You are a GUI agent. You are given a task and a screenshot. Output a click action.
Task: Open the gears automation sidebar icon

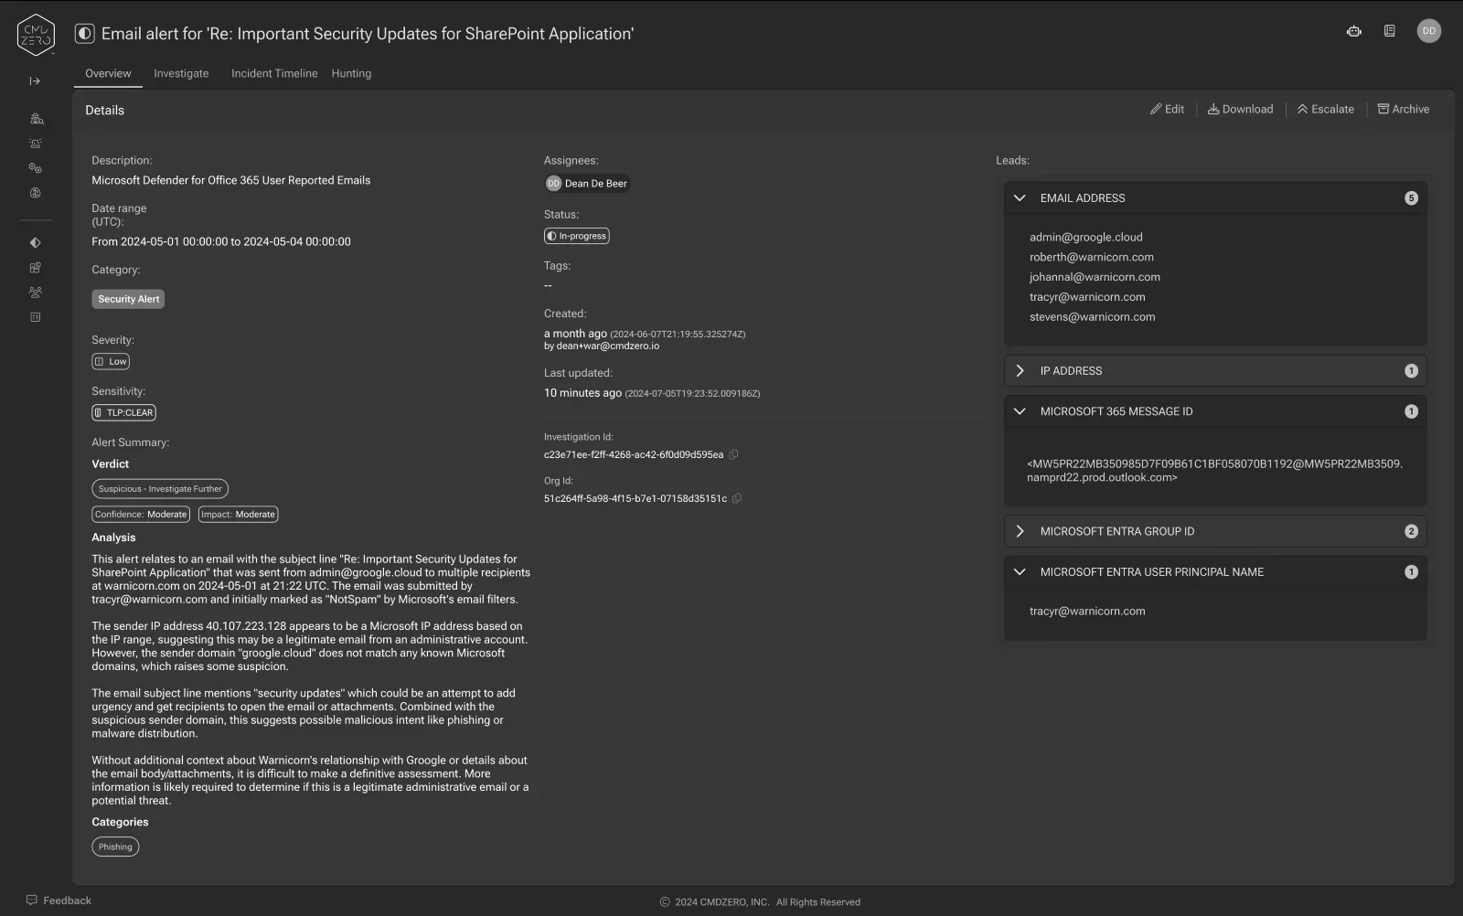coord(36,168)
